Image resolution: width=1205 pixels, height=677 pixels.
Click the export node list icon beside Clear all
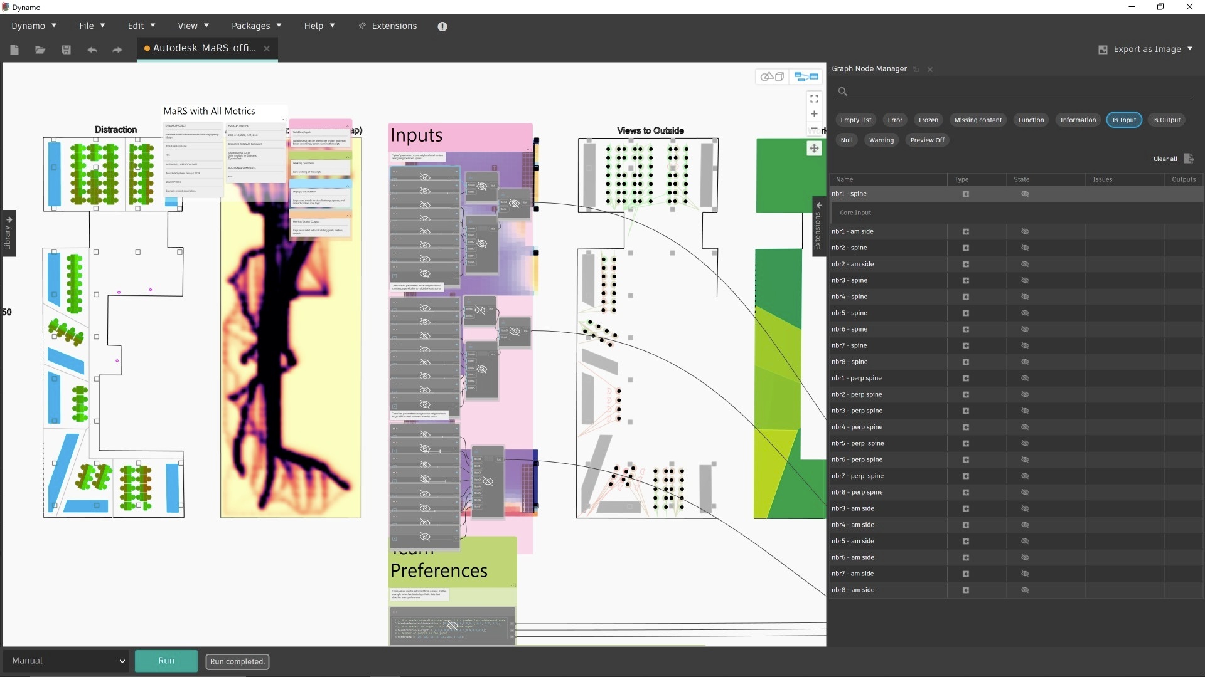[x=1189, y=159]
